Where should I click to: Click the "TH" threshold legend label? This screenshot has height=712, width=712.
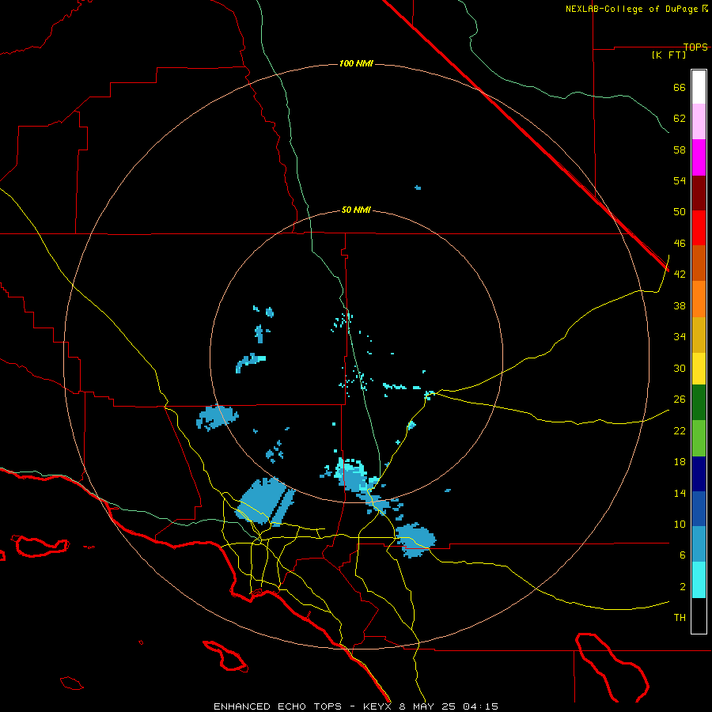coord(680,618)
